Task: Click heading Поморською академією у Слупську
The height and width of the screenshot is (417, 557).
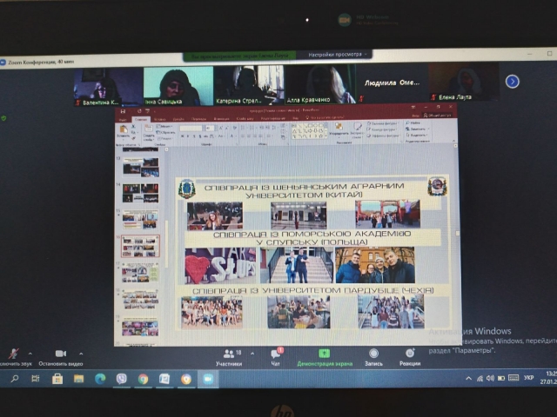Action: tap(312, 238)
